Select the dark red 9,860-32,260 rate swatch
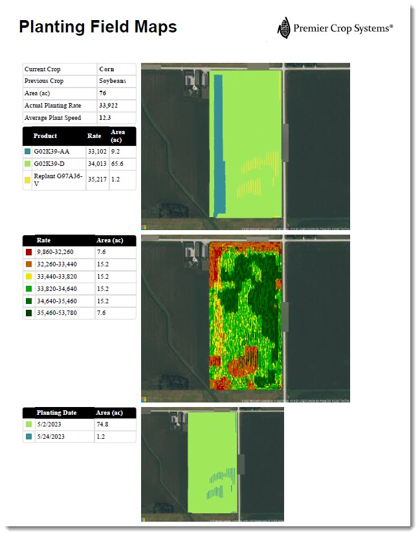The height and width of the screenshot is (536, 420). (x=27, y=252)
